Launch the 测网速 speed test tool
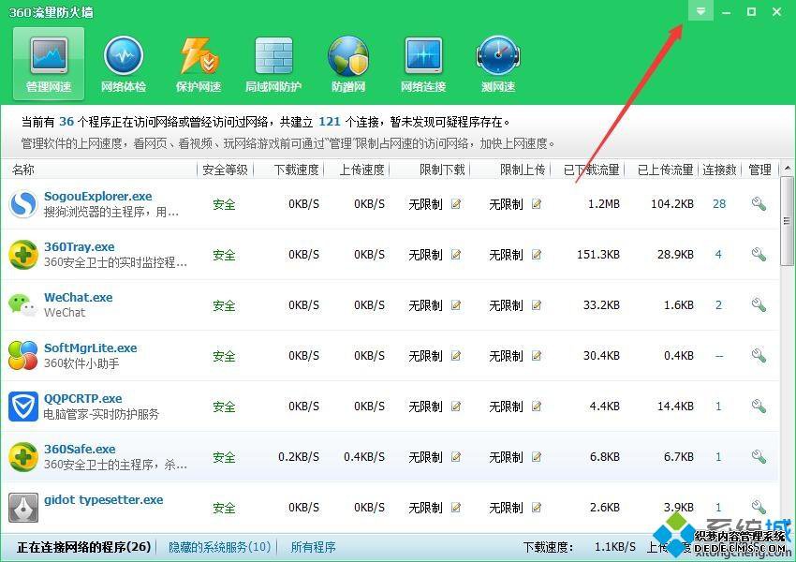The image size is (796, 562). (x=498, y=63)
